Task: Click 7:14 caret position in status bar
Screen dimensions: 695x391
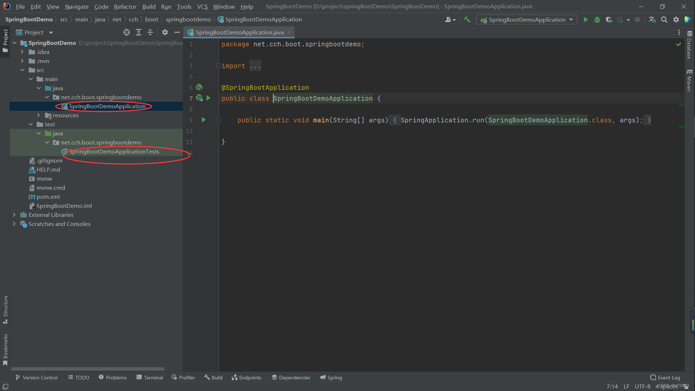Action: coord(612,386)
